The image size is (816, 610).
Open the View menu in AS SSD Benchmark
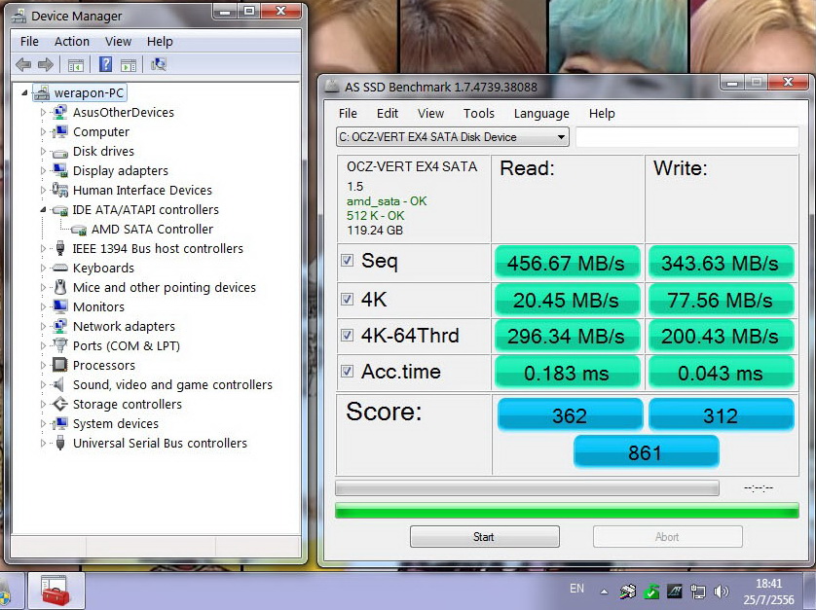pyautogui.click(x=430, y=114)
